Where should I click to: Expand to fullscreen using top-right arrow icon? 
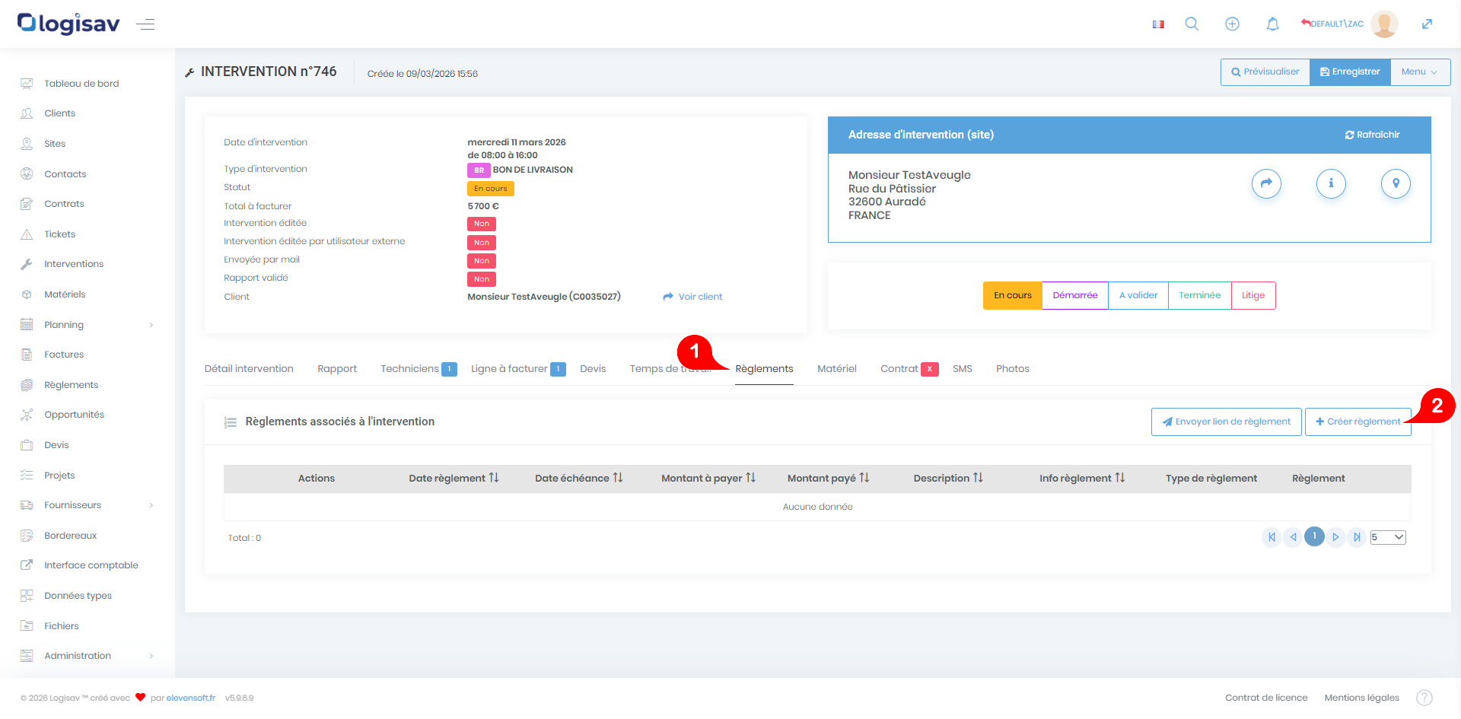coord(1427,24)
